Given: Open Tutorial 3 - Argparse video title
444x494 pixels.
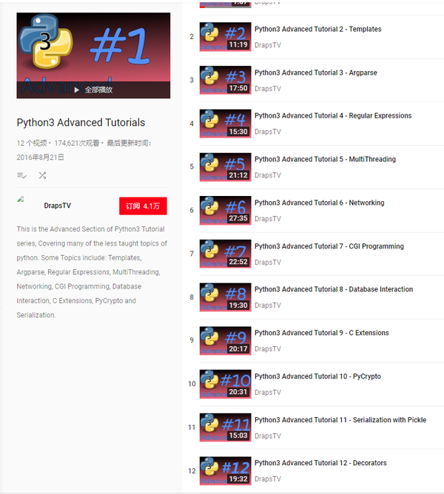Looking at the screenshot, I should pos(316,72).
